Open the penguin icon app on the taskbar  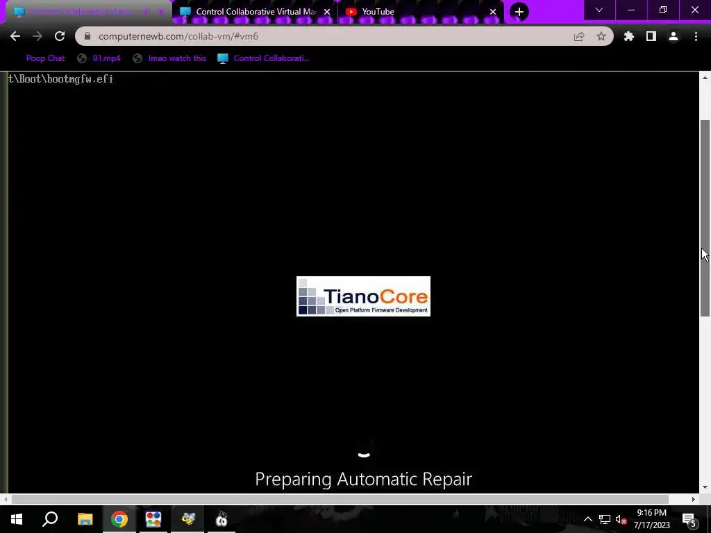click(221, 519)
